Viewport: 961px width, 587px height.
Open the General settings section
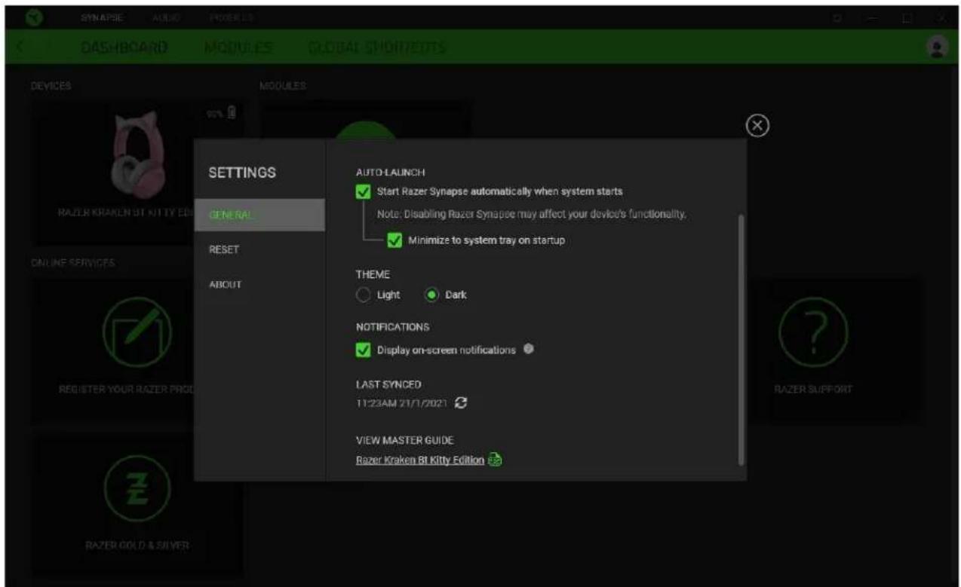pos(259,215)
